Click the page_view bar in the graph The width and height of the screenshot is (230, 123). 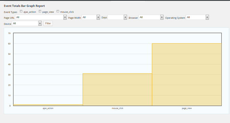click(187, 75)
